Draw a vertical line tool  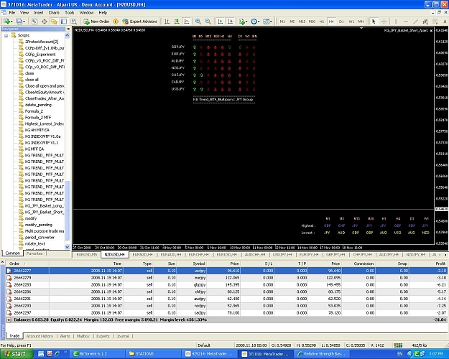click(x=396, y=22)
